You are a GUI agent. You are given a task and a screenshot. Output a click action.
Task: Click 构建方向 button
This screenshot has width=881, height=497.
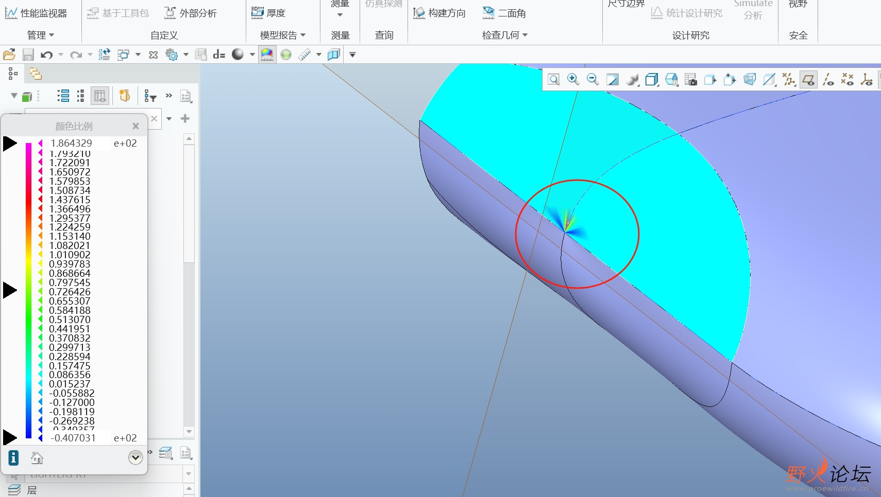click(x=439, y=13)
